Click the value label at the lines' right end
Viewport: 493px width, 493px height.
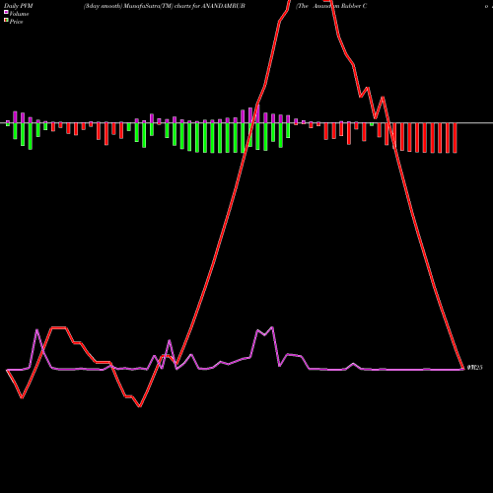click(x=474, y=368)
